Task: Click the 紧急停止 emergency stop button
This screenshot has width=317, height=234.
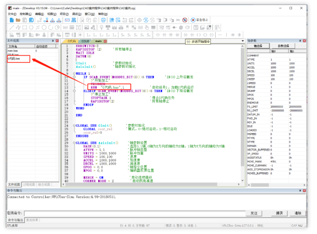Action: click(199, 20)
